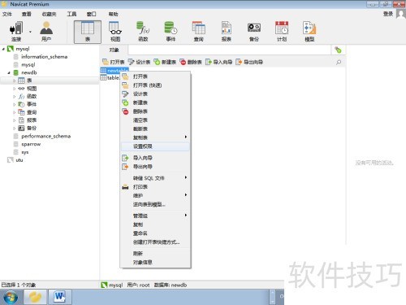Open the 工具 (Tools) menu

[x=71, y=14]
